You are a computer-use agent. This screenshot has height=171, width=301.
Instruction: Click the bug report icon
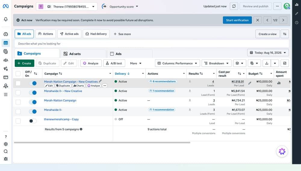(6, 159)
